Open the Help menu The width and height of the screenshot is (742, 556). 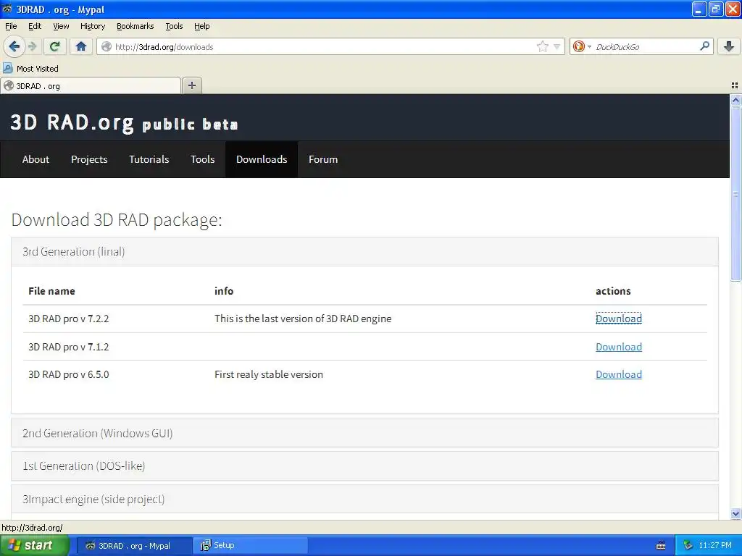pos(201,26)
